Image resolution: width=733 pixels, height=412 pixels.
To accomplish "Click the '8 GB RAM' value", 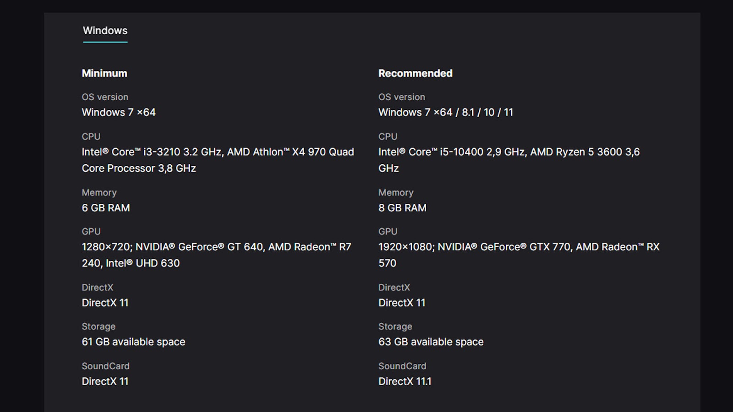I will pyautogui.click(x=402, y=208).
